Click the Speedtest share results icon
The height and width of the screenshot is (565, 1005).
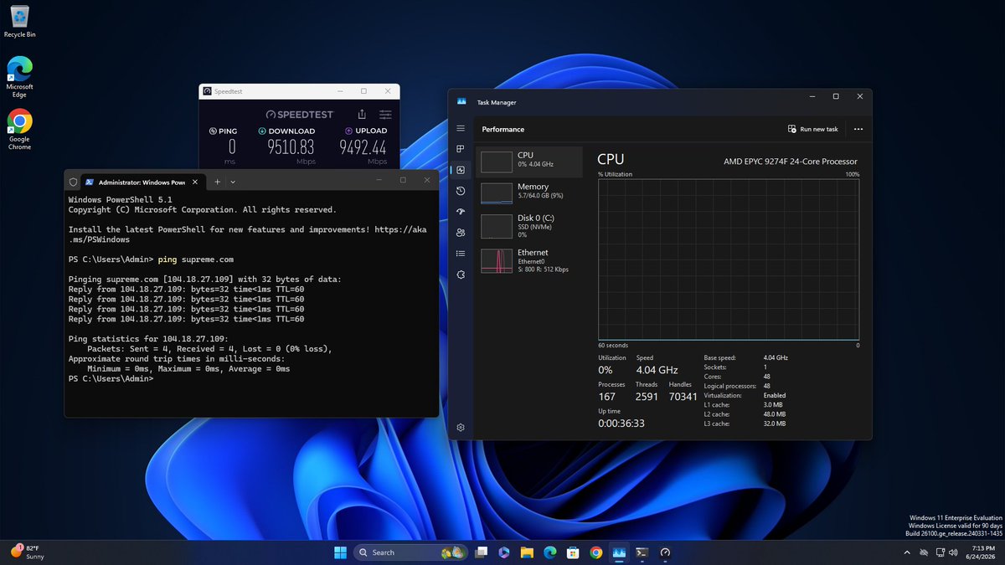click(362, 114)
